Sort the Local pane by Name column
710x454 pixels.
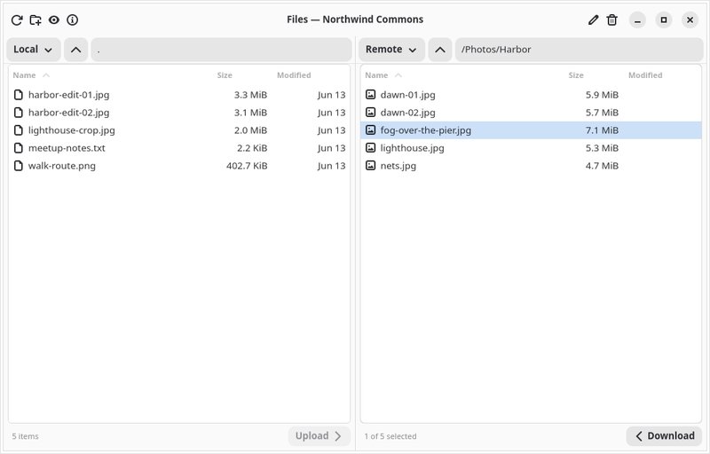click(25, 75)
